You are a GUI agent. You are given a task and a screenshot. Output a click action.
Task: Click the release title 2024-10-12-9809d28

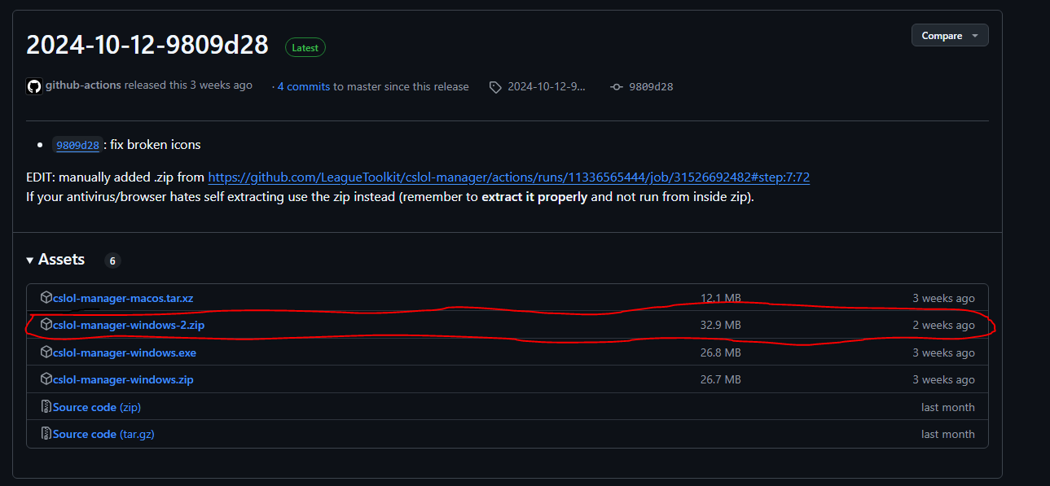147,45
